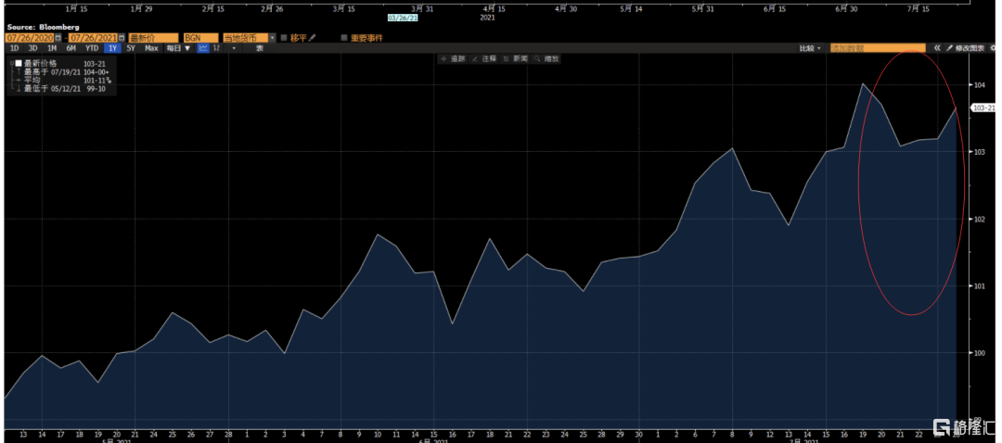Click the 注释 annotate button
1002x443 pixels.
coord(484,58)
